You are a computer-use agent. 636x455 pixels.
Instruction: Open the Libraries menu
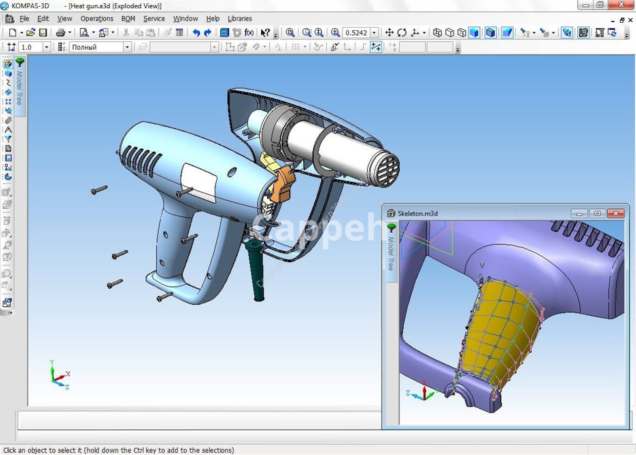[239, 19]
